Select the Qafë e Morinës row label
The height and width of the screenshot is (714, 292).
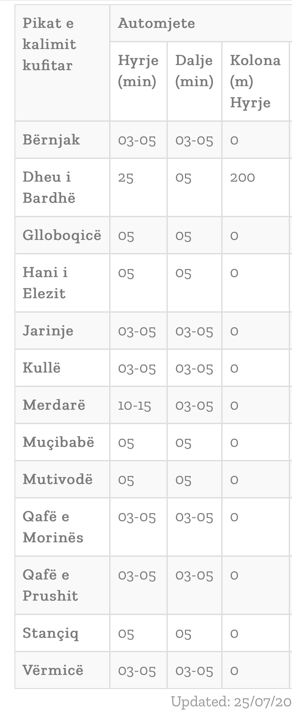53,527
